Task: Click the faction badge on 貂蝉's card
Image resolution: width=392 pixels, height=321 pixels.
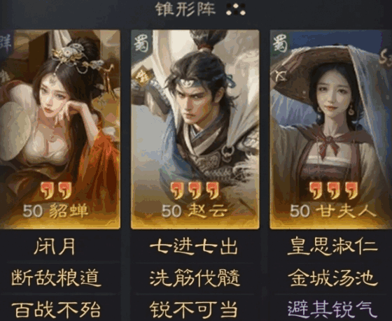Action: [x=6, y=43]
